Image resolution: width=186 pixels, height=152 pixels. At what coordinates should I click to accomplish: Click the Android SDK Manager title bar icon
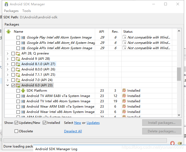6,4
